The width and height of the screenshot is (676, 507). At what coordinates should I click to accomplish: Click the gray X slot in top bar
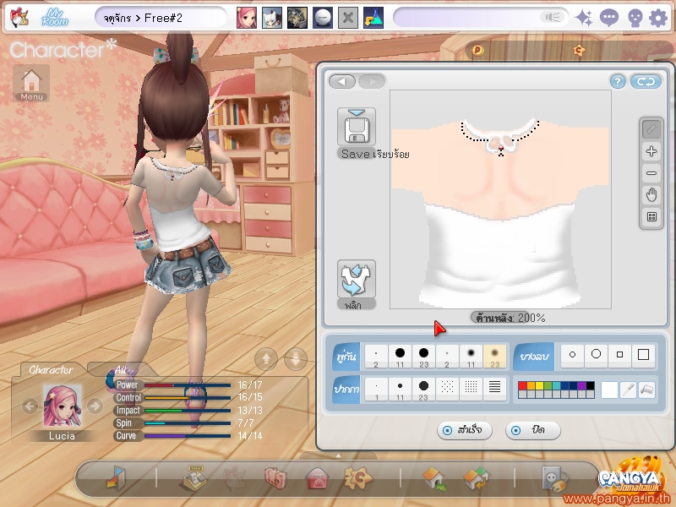(348, 18)
